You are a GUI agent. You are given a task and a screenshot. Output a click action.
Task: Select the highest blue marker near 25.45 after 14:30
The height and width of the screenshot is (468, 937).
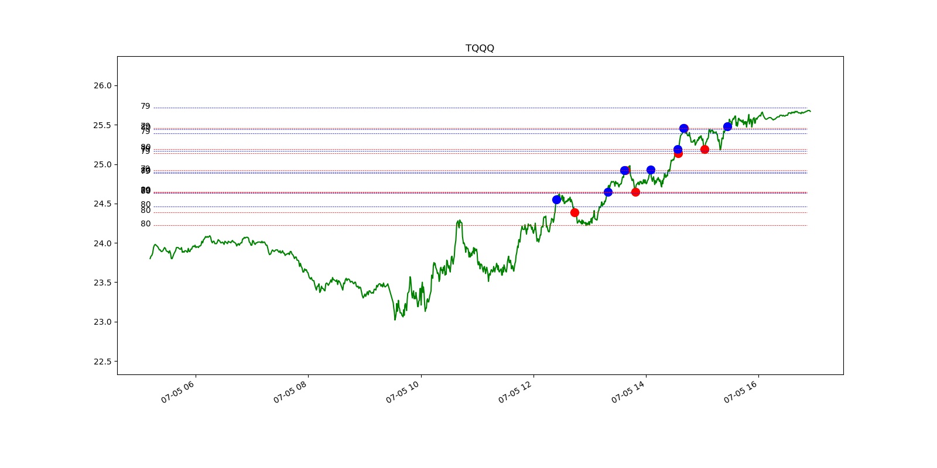click(683, 128)
